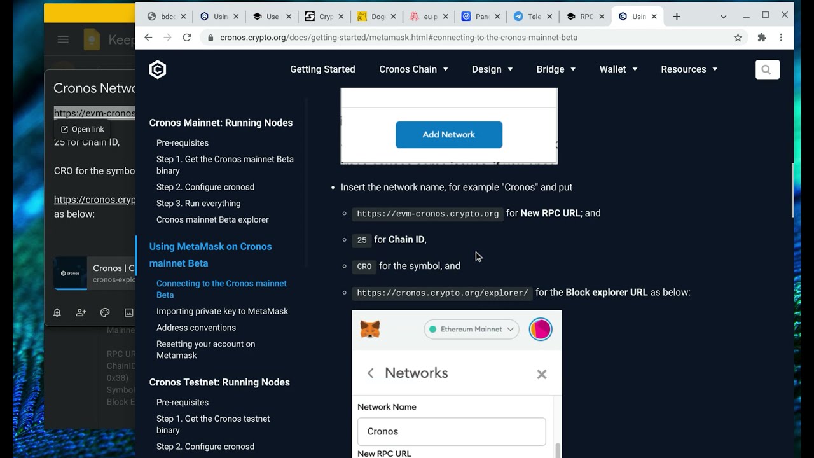This screenshot has height=458, width=814.
Task: Add image to the Keep note
Action: click(129, 312)
